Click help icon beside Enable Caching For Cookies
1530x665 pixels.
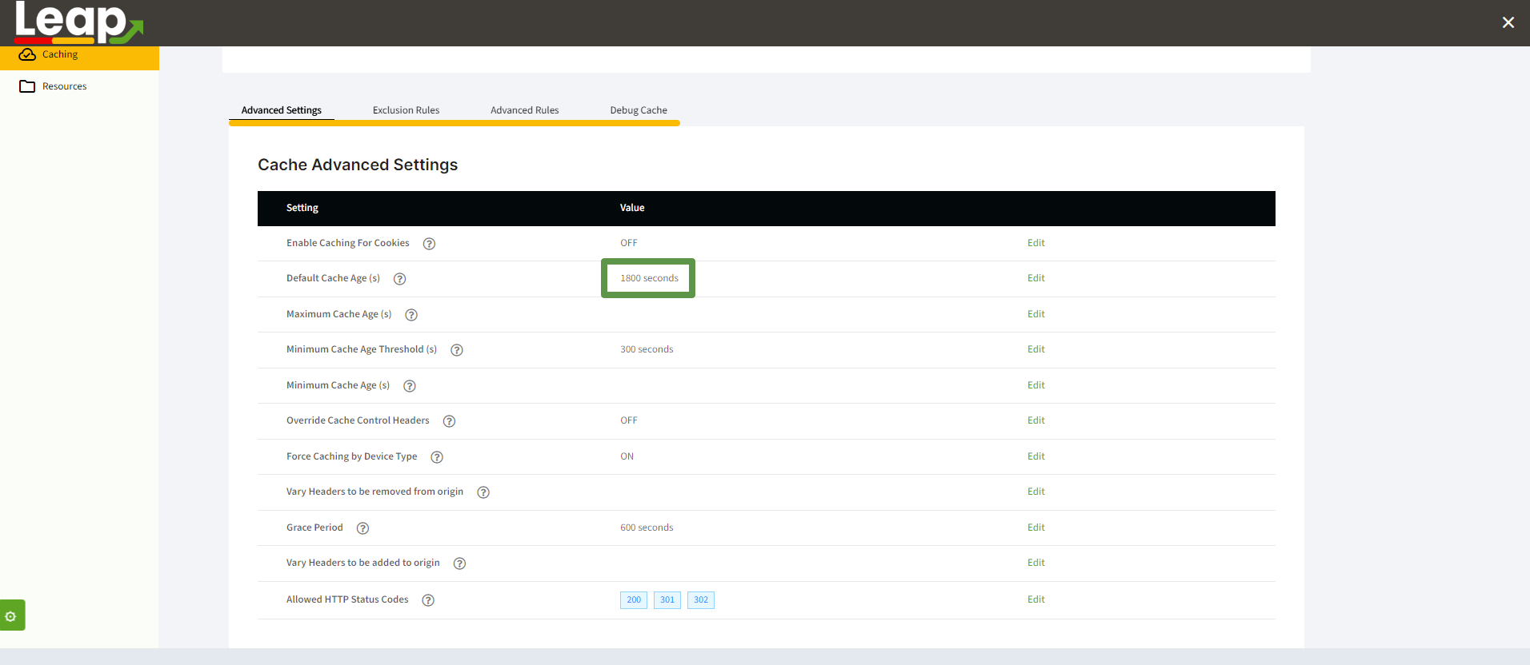point(429,244)
